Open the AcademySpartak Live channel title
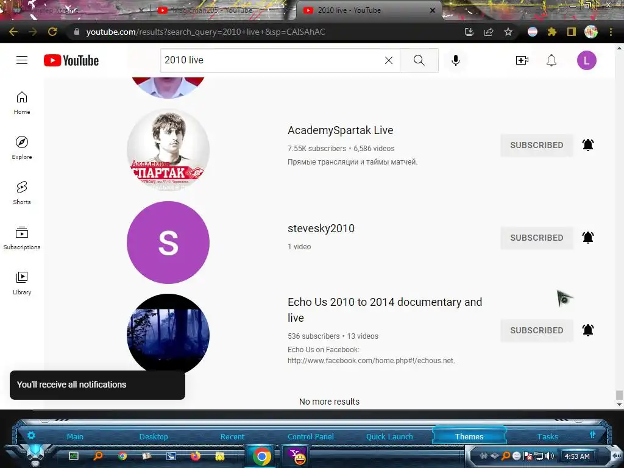Image resolution: width=624 pixels, height=468 pixels. (340, 130)
